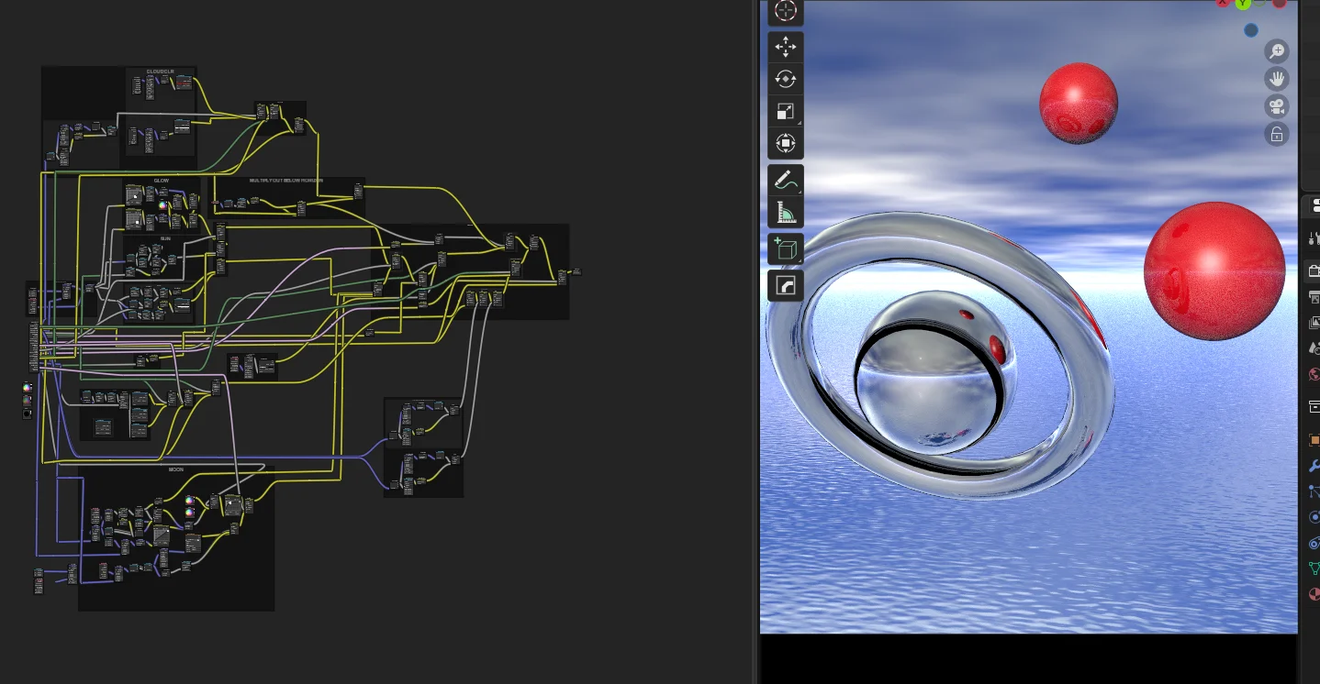1320x684 pixels.
Task: Select the Scale tool
Action: [786, 110]
